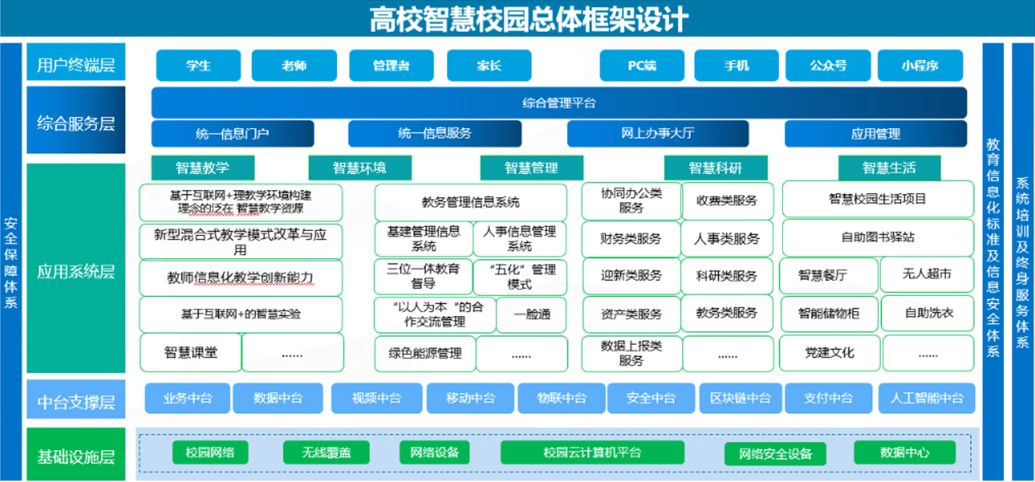
Task: Switch to the 智慧教学 header tab
Action: click(x=203, y=168)
